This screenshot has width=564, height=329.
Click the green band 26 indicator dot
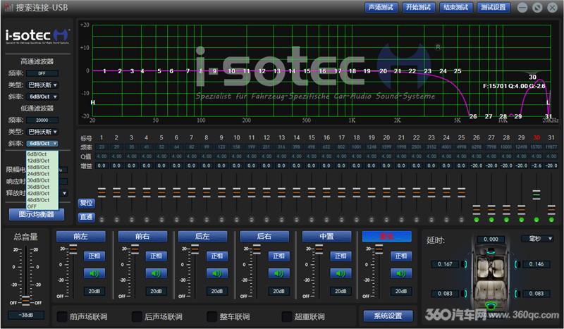coord(477,220)
